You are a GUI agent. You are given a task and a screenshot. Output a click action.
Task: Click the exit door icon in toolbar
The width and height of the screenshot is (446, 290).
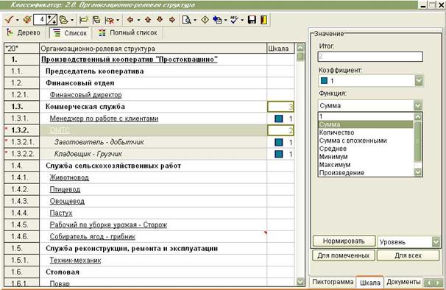pos(263,20)
